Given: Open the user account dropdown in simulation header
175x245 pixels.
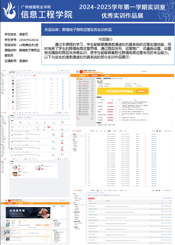Looking at the screenshot, I should [146, 72].
